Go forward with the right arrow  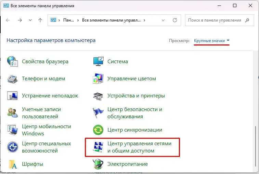tap(20, 20)
